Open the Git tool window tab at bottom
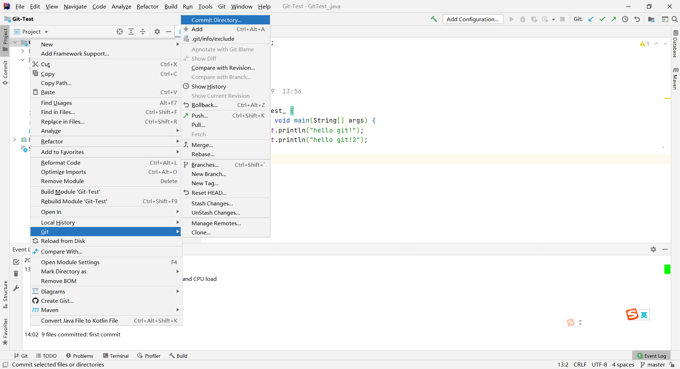 tap(21, 356)
